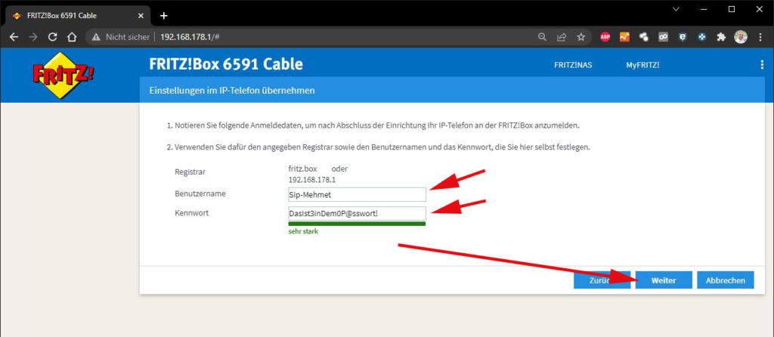Open the orange analytics chart extension

pyautogui.click(x=624, y=37)
